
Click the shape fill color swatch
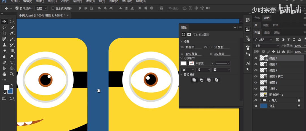pos(184,63)
